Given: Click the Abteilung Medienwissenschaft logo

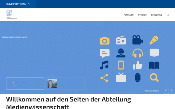Looking at the screenshot, I should tap(11, 15).
